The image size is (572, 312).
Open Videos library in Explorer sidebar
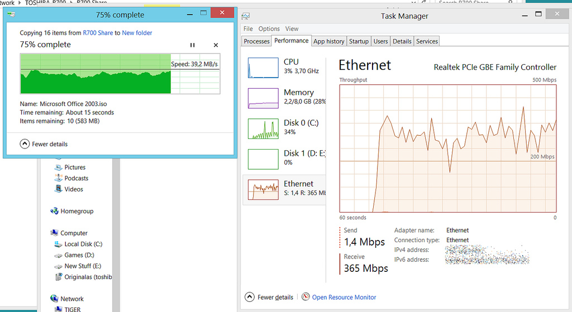[x=74, y=189]
